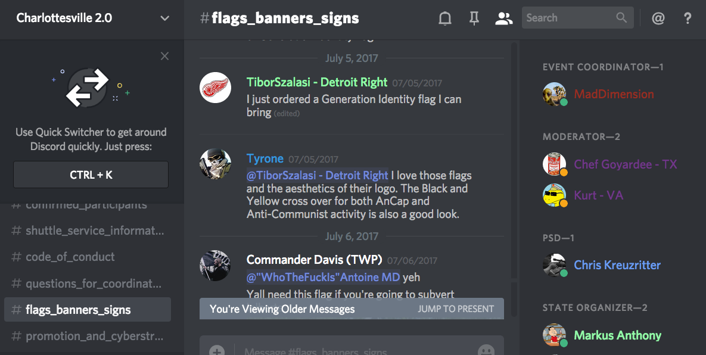706x355 pixels.
Task: Open the emoji picker smiley icon
Action: pos(486,350)
